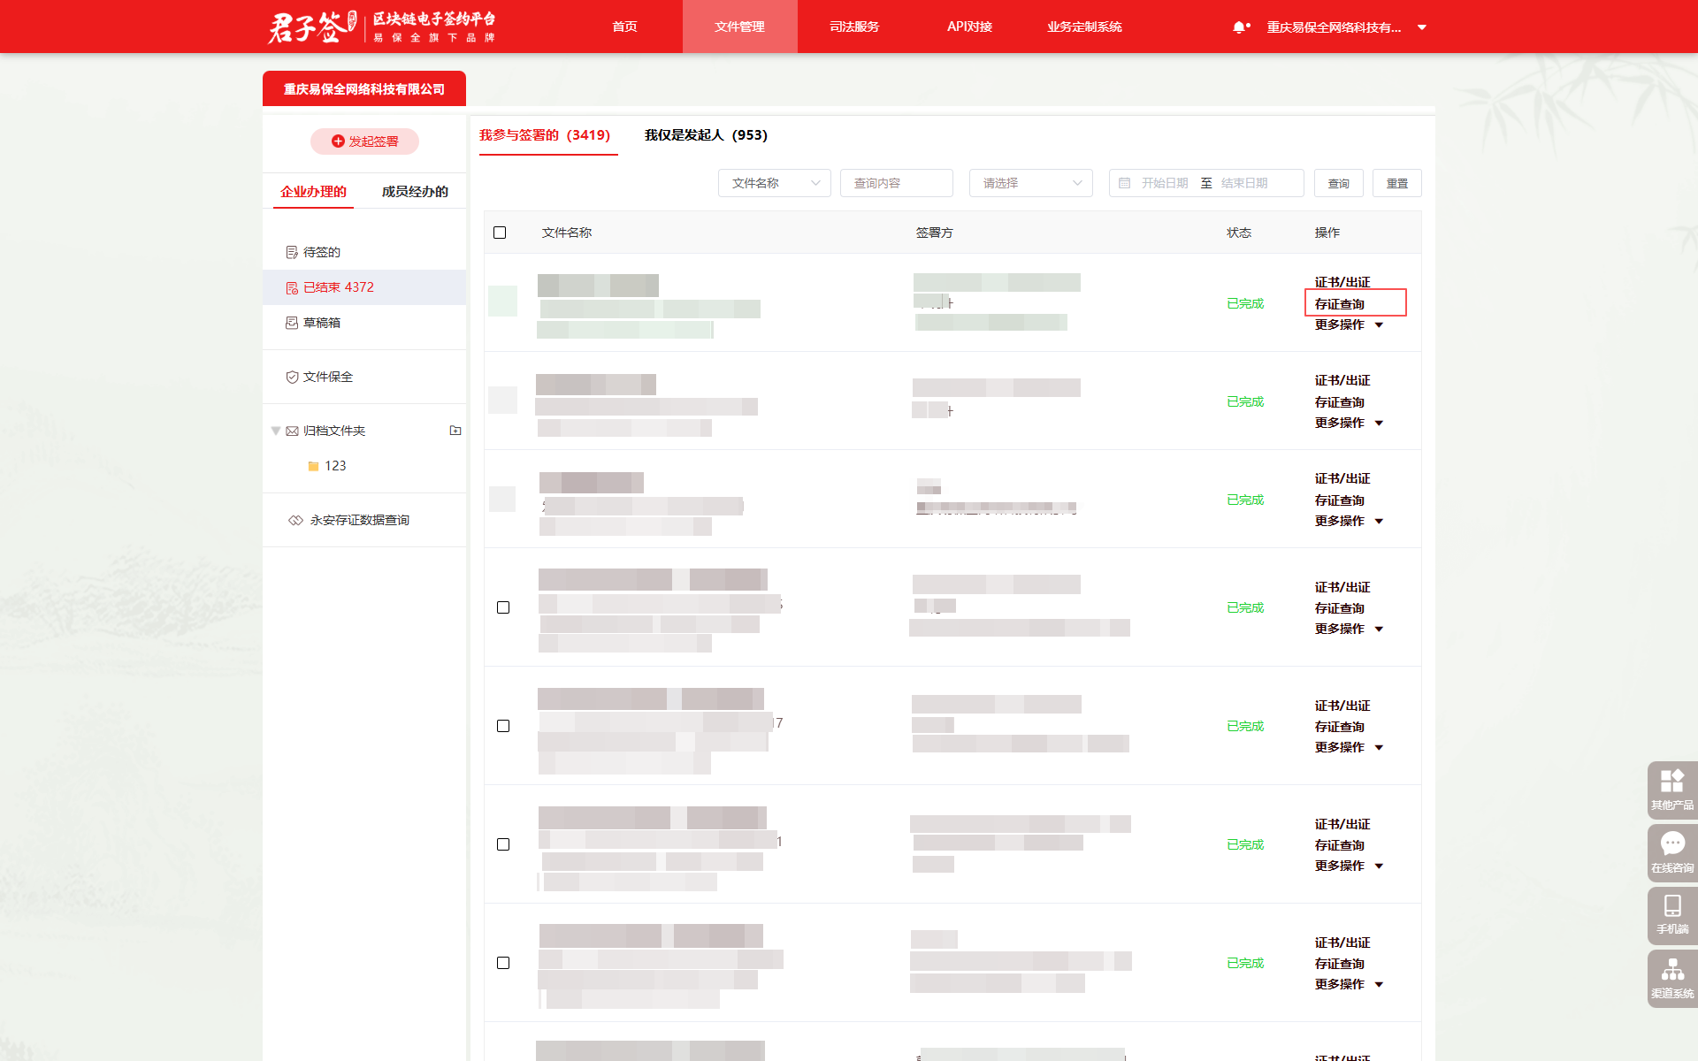The height and width of the screenshot is (1061, 1698).
Task: Click the 开始日期 date field
Action: 1164,183
